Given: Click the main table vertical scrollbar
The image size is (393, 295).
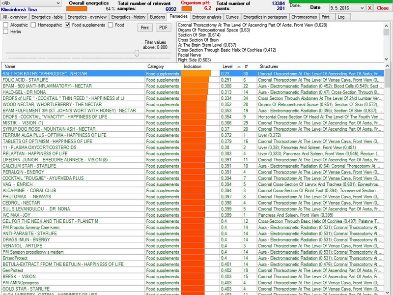Looking at the screenshot, I should pyautogui.click(x=387, y=179).
